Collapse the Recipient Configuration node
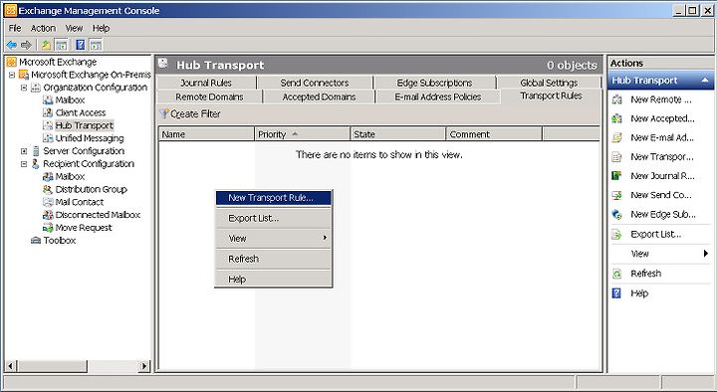717x392 pixels. [24, 164]
